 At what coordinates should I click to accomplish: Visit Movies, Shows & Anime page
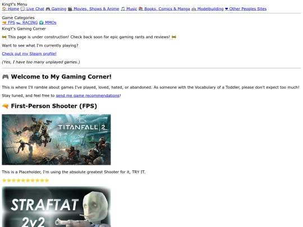click(93, 9)
